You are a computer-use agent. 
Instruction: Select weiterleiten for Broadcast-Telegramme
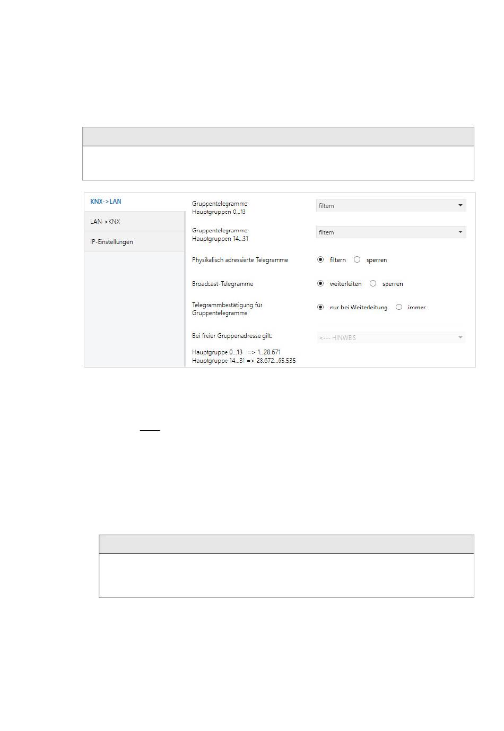[x=320, y=284]
